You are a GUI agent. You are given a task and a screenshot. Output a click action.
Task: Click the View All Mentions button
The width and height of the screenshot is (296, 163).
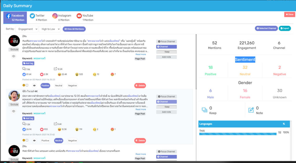click(74, 29)
